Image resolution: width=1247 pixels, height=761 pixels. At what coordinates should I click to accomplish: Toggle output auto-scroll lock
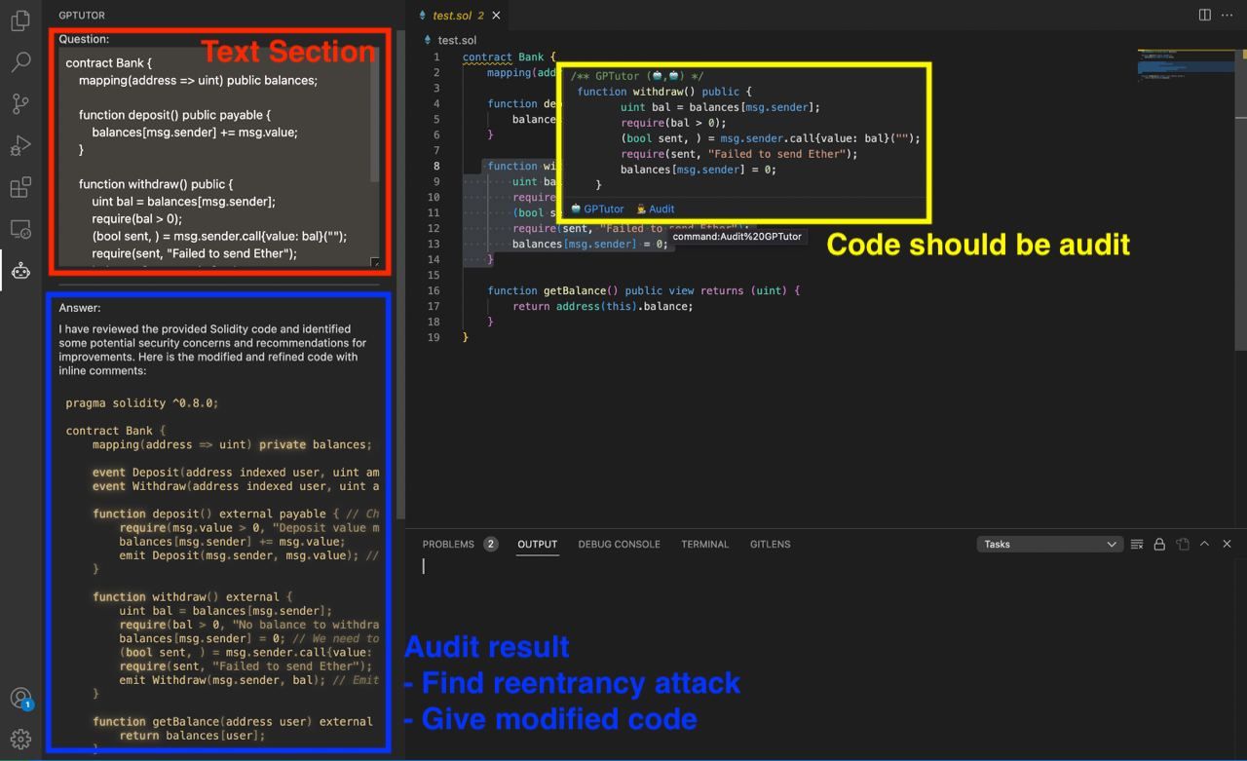1159,544
